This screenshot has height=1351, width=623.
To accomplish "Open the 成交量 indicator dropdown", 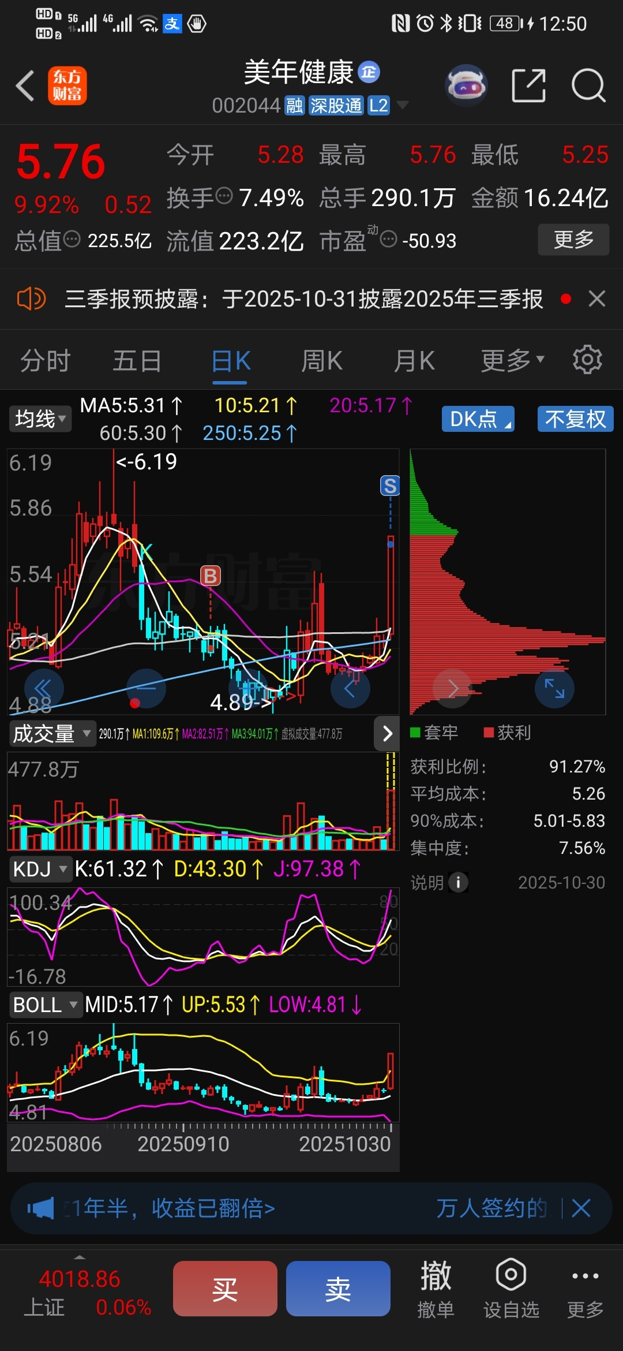I will pos(52,734).
